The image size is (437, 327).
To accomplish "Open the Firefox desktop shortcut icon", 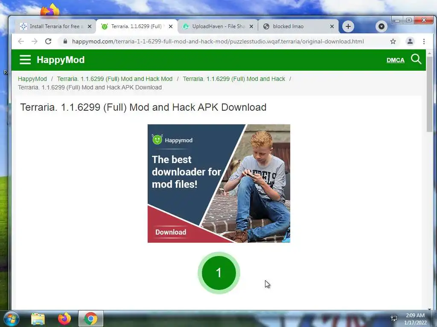I will pyautogui.click(x=50, y=10).
